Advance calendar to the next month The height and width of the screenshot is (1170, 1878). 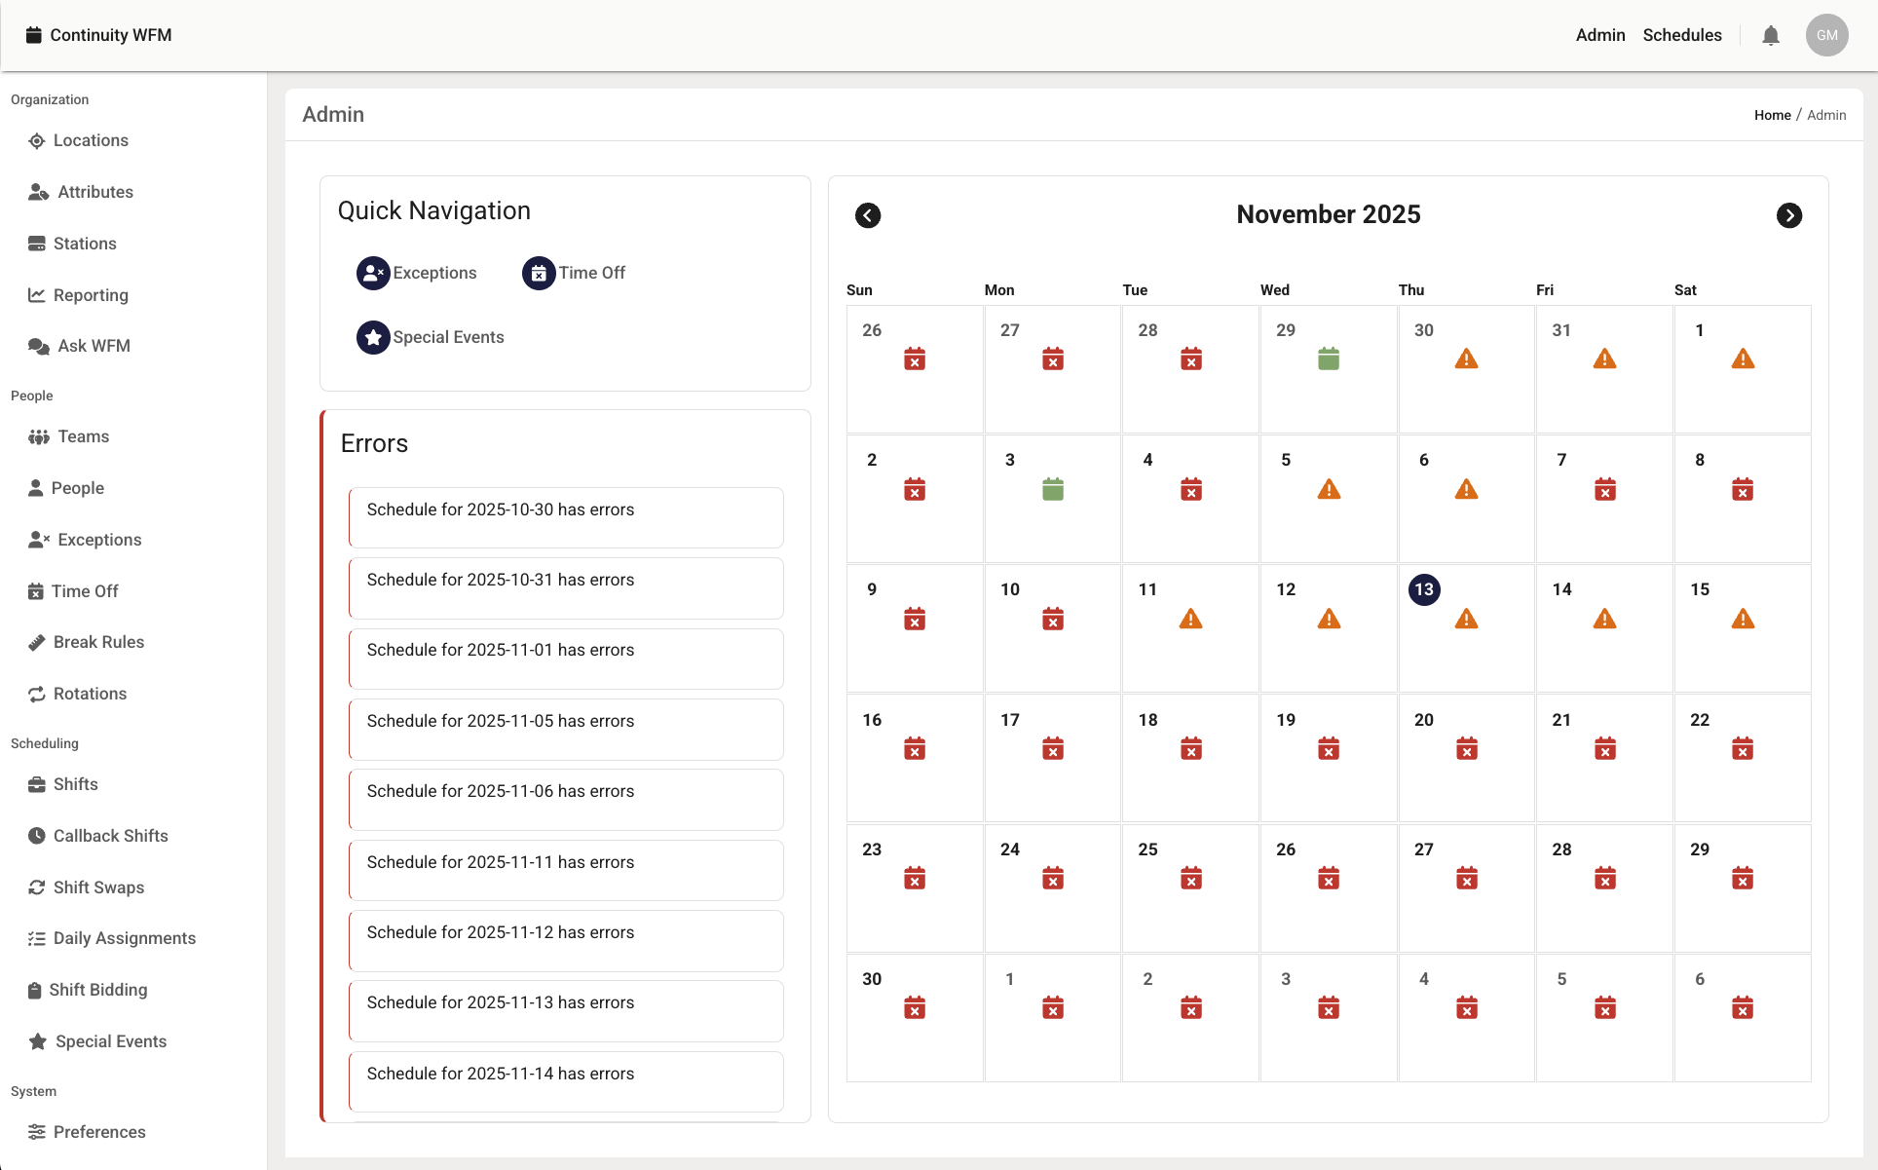tap(1788, 215)
